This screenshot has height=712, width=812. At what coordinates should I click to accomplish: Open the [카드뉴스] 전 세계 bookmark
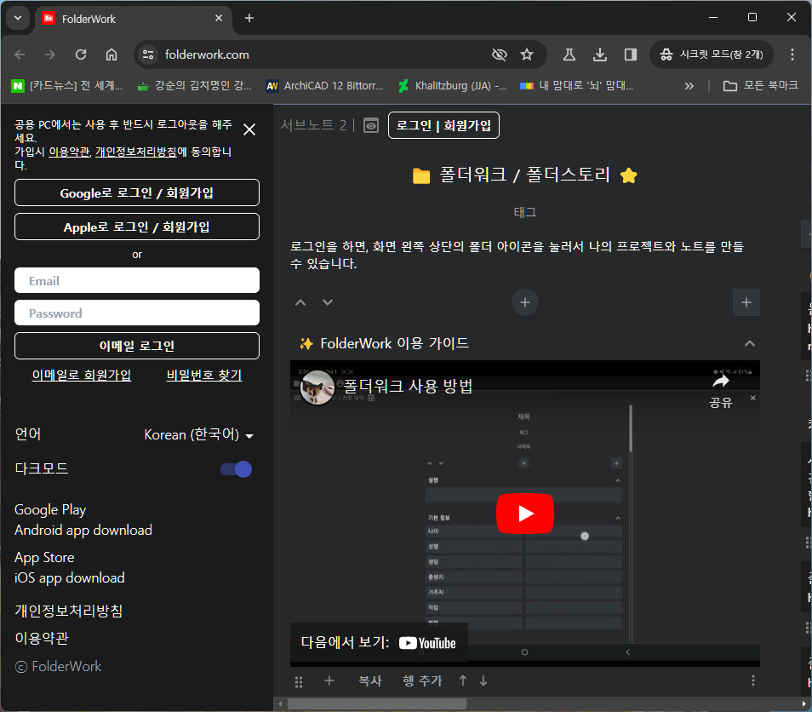click(68, 85)
